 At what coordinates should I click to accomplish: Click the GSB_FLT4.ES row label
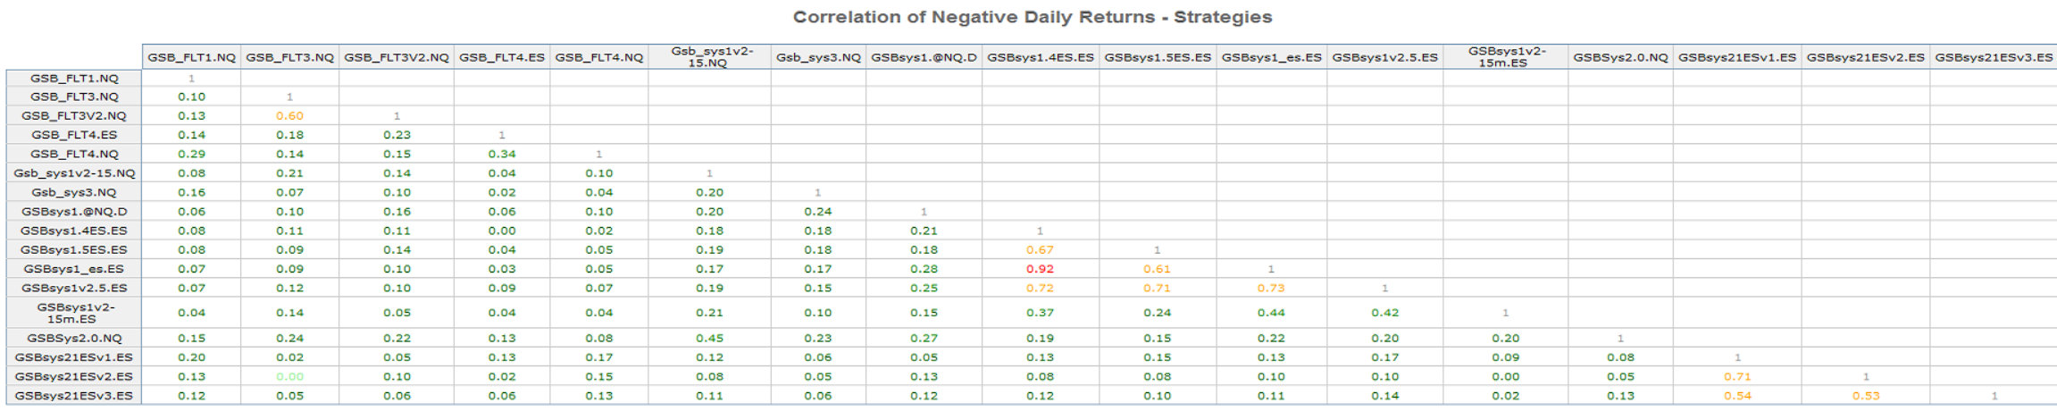coord(74,135)
